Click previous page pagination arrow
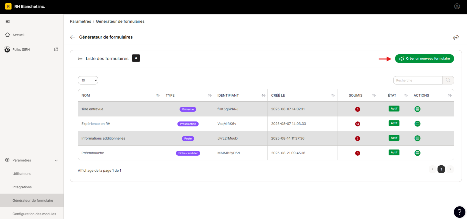The height and width of the screenshot is (219, 467). click(432, 169)
